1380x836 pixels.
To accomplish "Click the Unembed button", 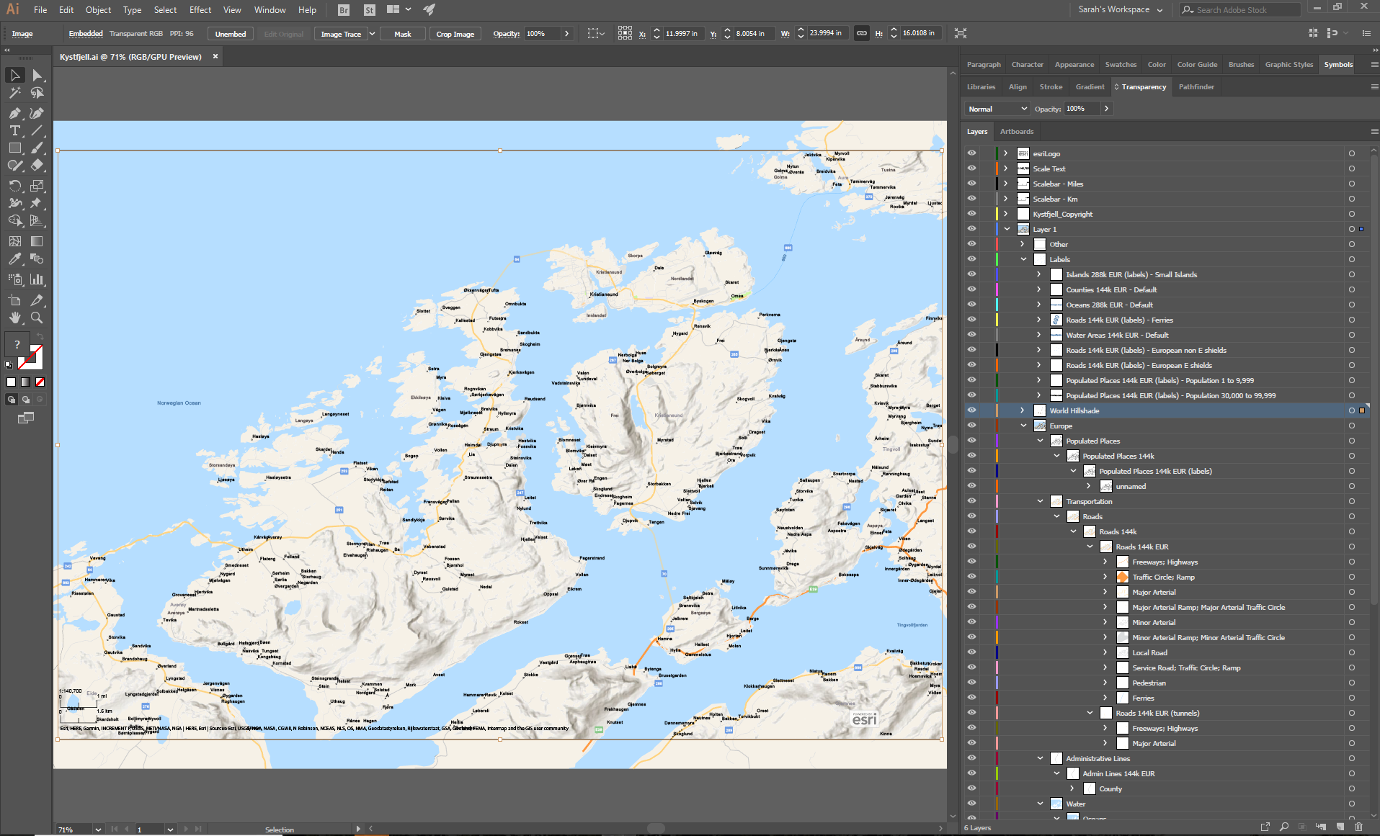I will (230, 34).
